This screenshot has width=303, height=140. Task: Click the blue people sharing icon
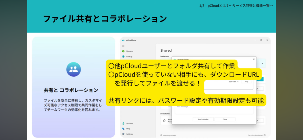tap(73, 70)
